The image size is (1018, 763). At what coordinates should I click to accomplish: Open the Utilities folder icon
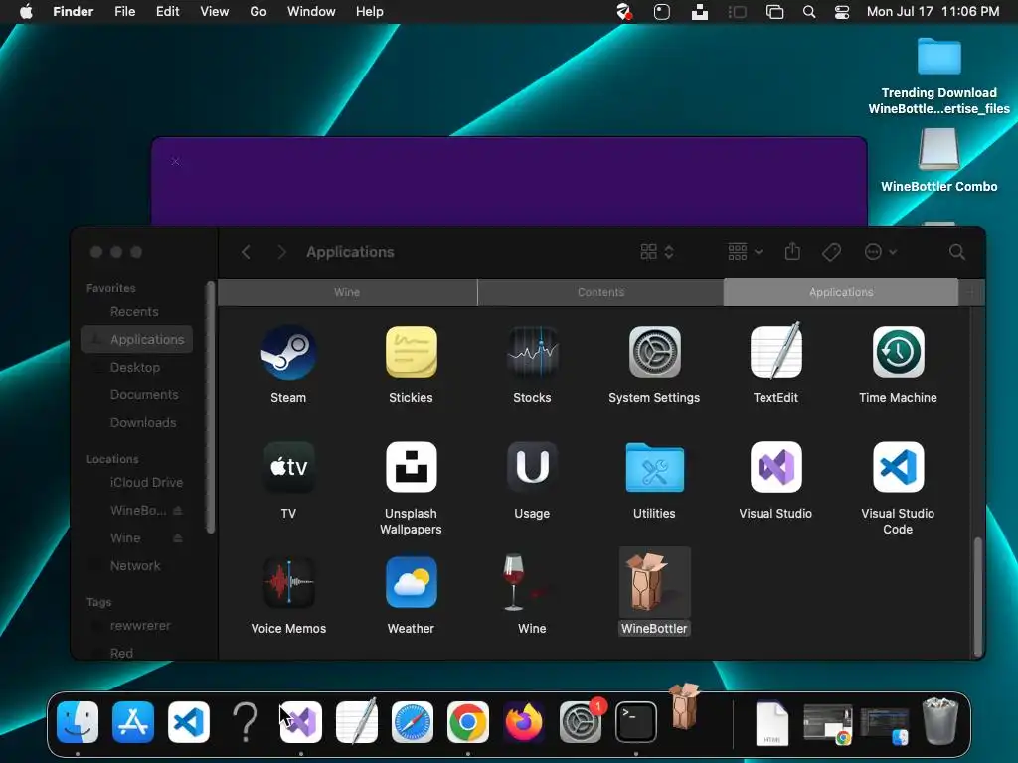tap(654, 467)
